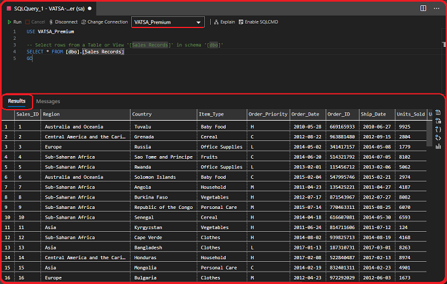Screen dimensions: 447x284
Task: Save results as Excel
Action: pyautogui.click(x=438, y=121)
